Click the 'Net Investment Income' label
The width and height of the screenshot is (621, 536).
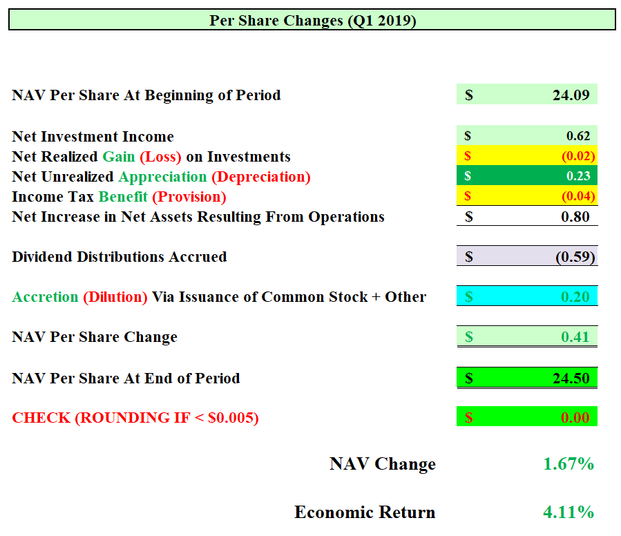93,136
